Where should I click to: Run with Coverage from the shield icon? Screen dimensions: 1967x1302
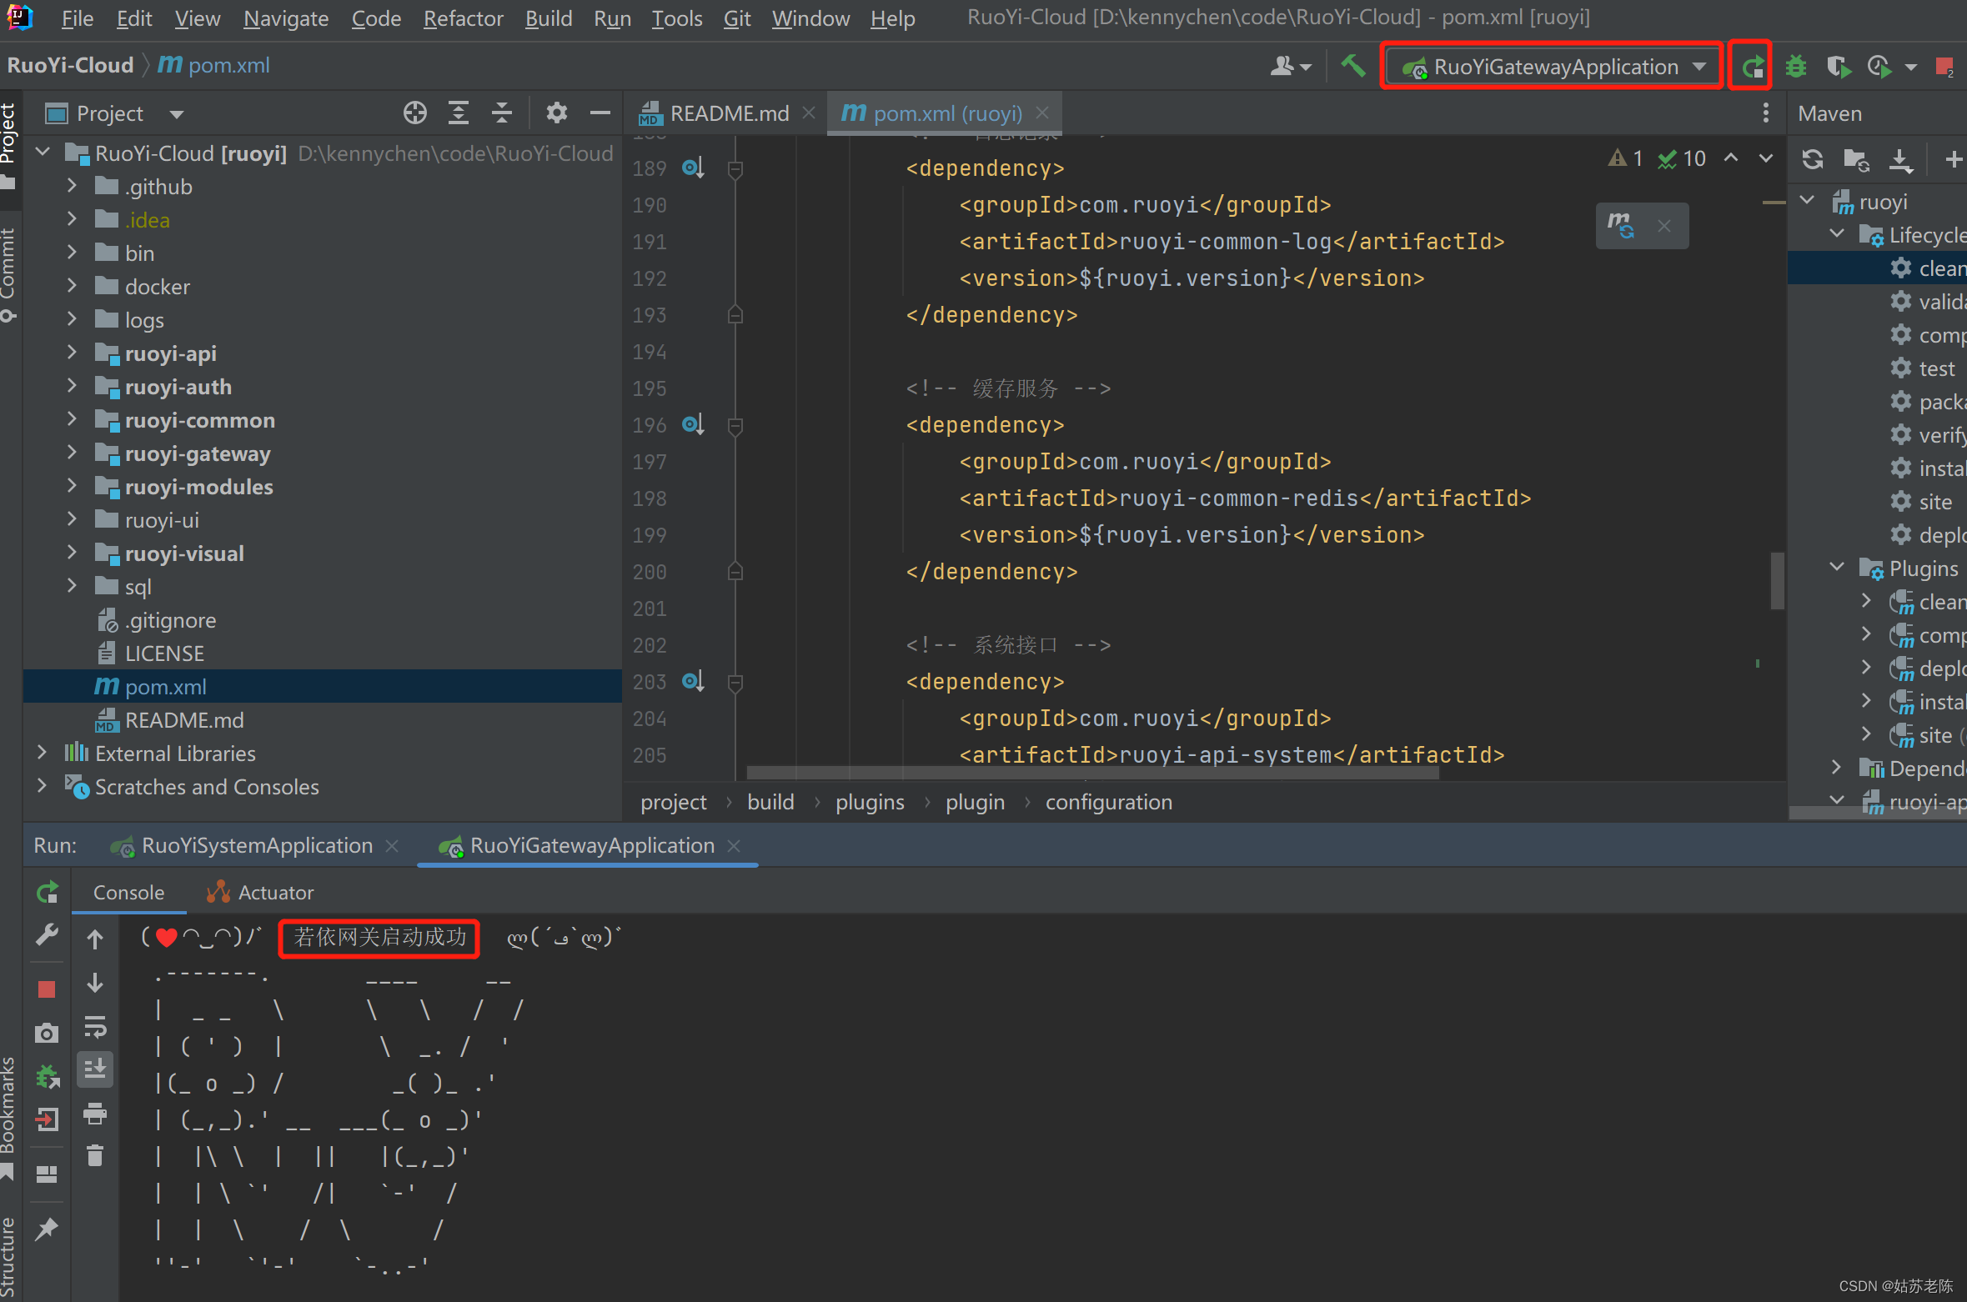coord(1838,66)
